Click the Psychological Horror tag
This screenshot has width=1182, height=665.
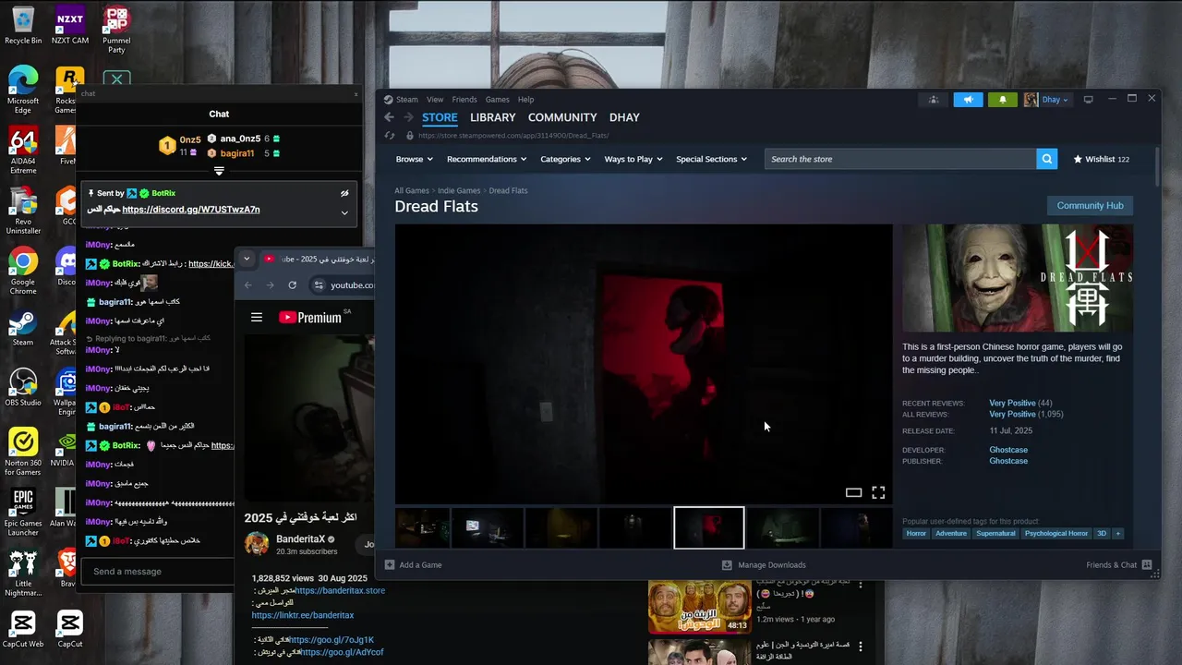coord(1055,533)
